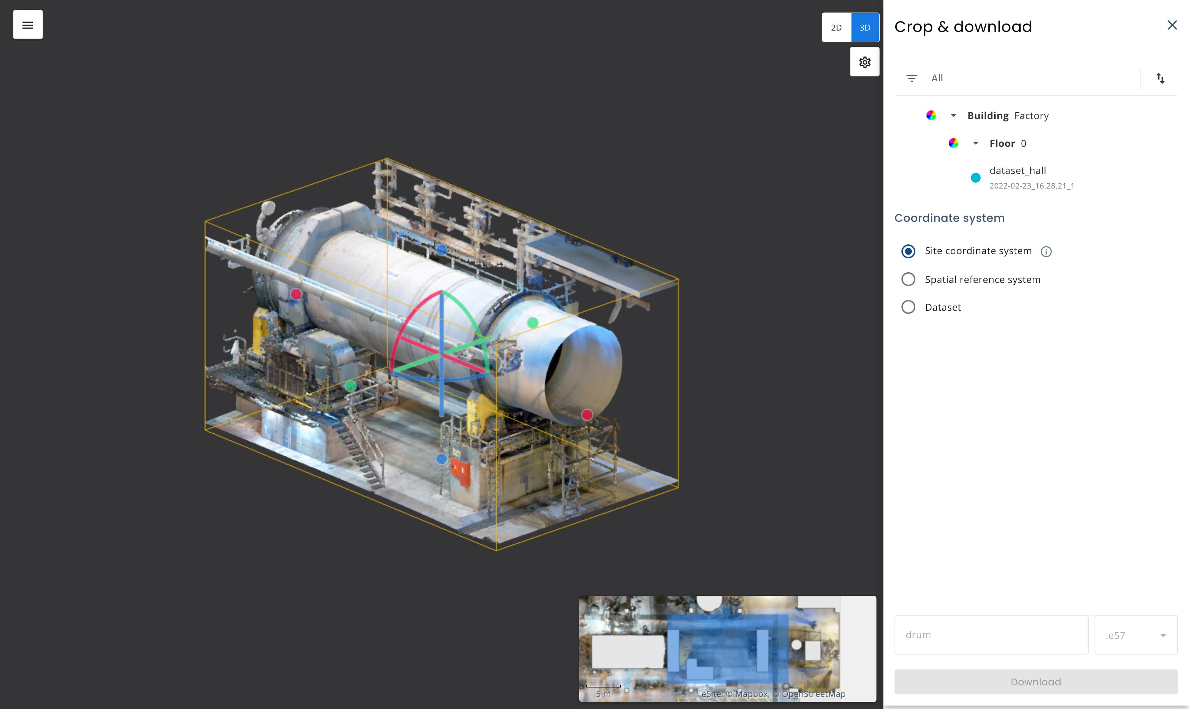The width and height of the screenshot is (1189, 709).
Task: Open the Floor 0 color wheel
Action: [x=954, y=143]
